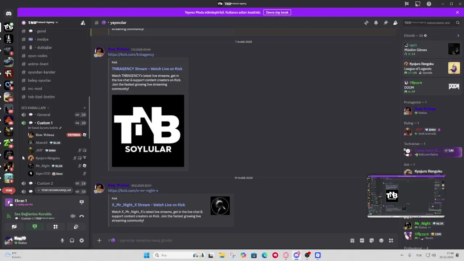464x261 pixels.
Task: Open kick.com/x-mr-night-x link
Action: click(x=133, y=190)
